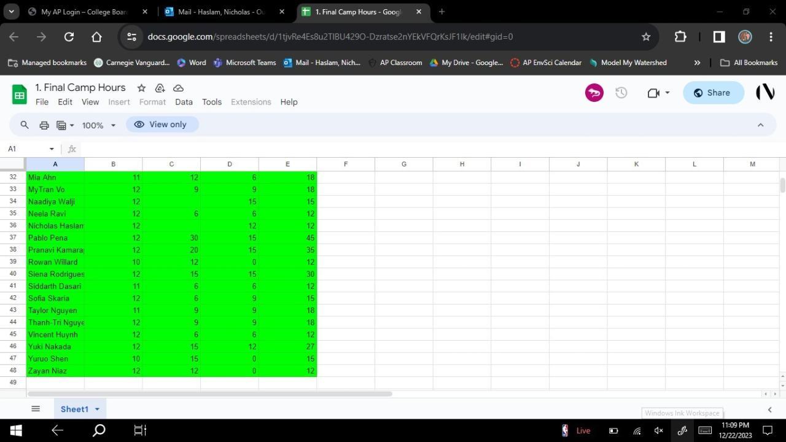This screenshot has height=442, width=786.
Task: Go to Chrome home page
Action: point(96,37)
